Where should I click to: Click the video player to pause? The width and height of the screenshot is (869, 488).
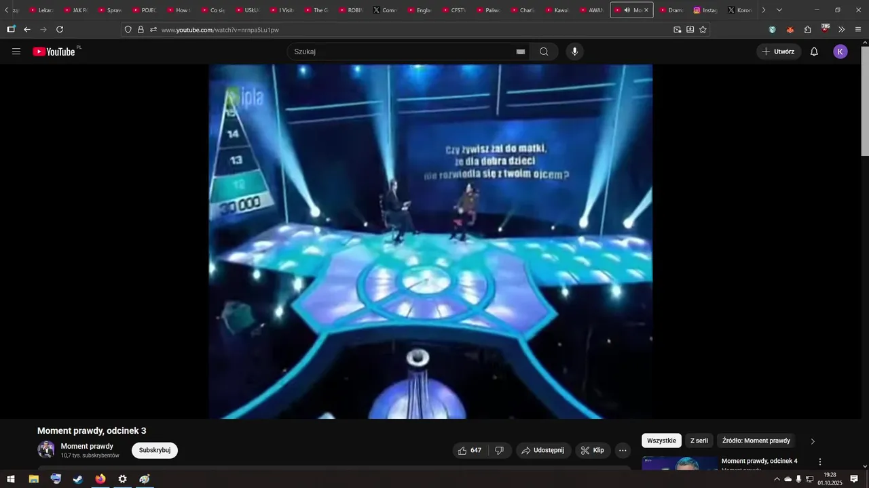430,241
